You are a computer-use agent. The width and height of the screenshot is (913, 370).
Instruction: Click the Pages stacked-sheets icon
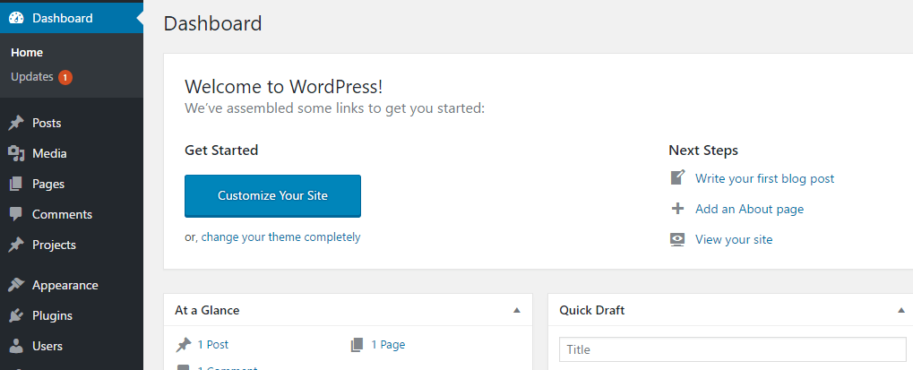[x=16, y=184]
